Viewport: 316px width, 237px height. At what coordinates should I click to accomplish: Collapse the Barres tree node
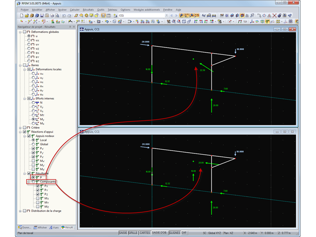pos(20,65)
